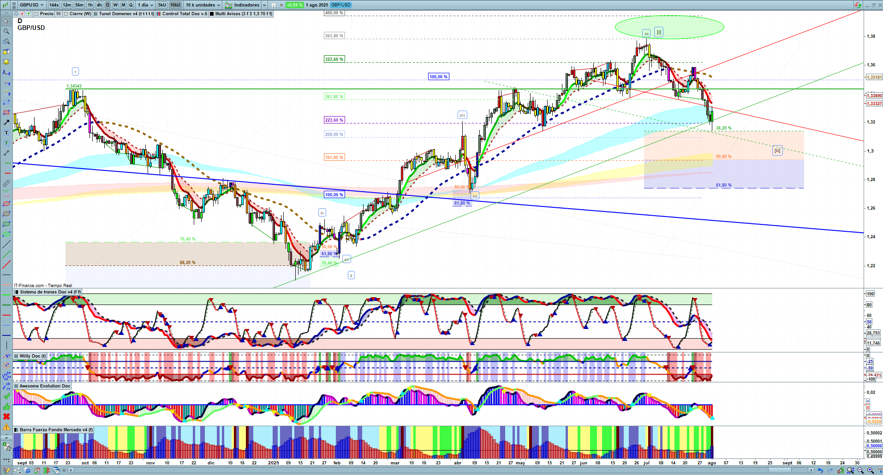Viewport: 883px width, 475px height.
Task: Select the black trend line tool
Action: tap(6, 244)
